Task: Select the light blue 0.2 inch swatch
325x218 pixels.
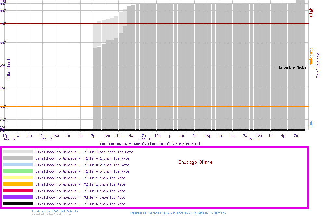Action: click(18, 165)
